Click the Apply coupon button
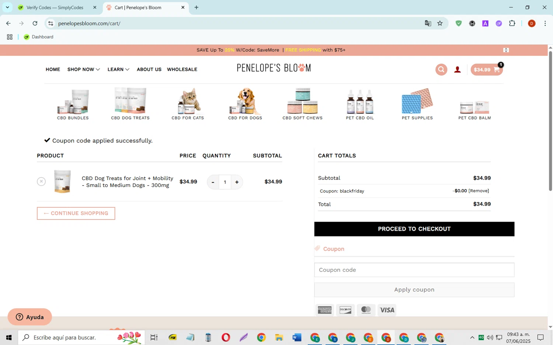This screenshot has width=553, height=345. [x=414, y=290]
